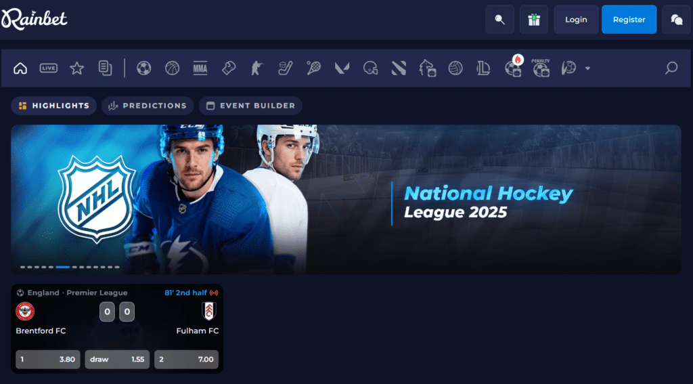The width and height of the screenshot is (693, 384).
Task: Choose the Basketball sport icon
Action: pos(172,68)
